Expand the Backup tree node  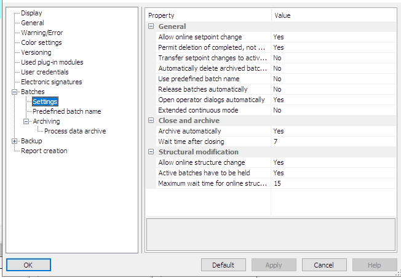tap(15, 141)
